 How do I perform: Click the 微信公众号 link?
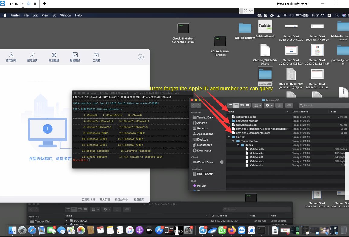pyautogui.click(x=121, y=199)
